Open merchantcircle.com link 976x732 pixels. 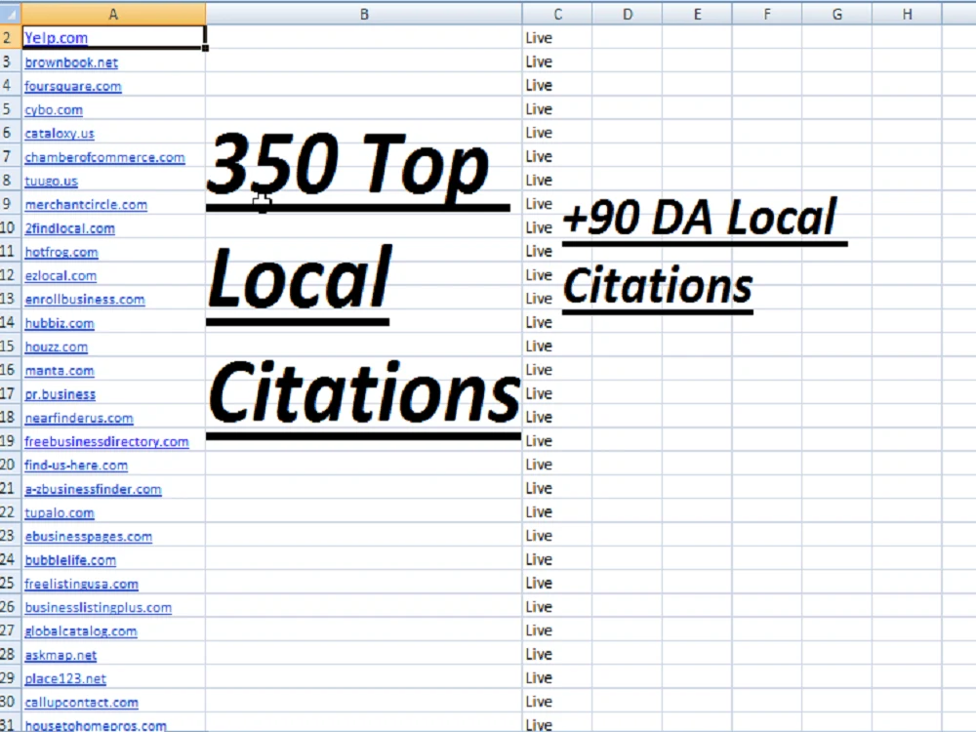click(86, 205)
